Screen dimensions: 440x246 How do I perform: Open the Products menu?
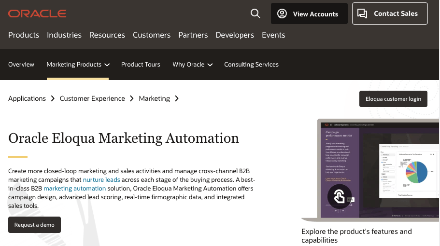click(24, 35)
